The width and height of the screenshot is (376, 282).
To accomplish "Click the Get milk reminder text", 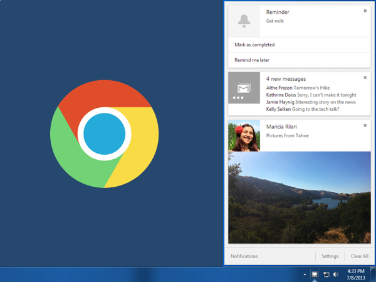I will tap(275, 21).
